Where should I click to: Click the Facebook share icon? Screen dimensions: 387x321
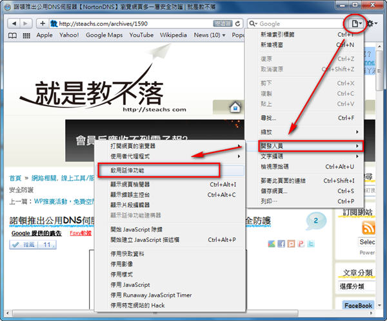point(281,244)
